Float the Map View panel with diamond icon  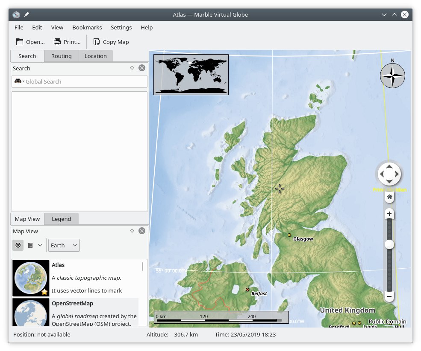point(132,231)
